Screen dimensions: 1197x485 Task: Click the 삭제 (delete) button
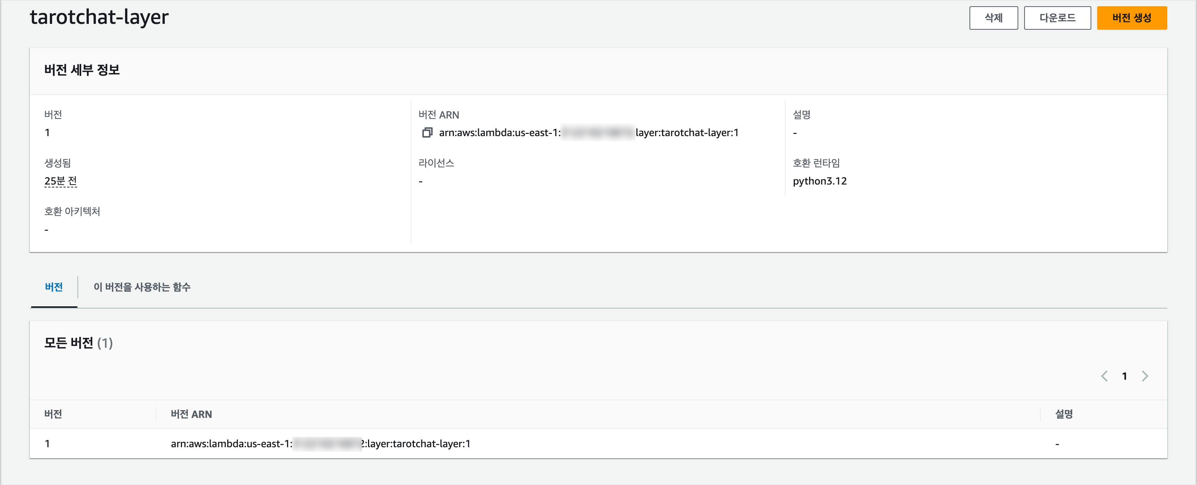(993, 18)
